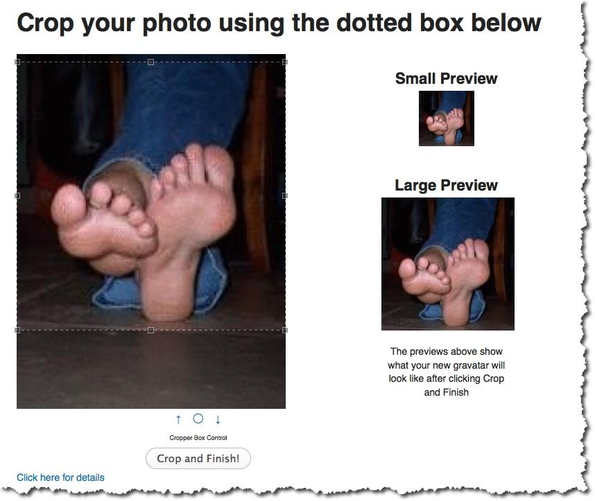Click the top-left crop handle
The height and width of the screenshot is (501, 595).
pos(17,62)
